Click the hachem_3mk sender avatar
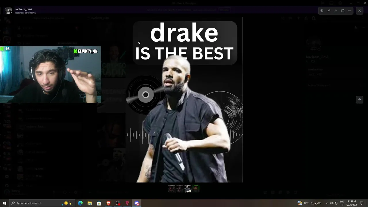 (8, 11)
